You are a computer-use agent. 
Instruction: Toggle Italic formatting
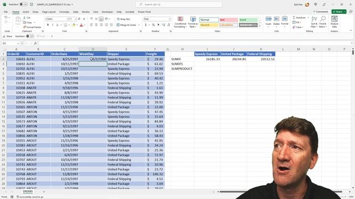point(53,25)
